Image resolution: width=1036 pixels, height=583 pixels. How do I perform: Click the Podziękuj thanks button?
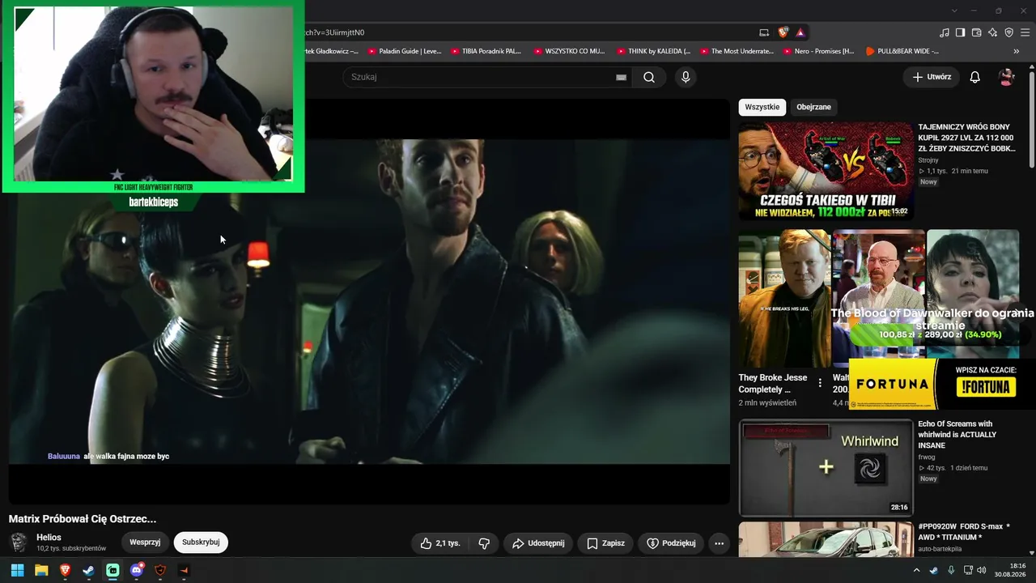click(671, 543)
